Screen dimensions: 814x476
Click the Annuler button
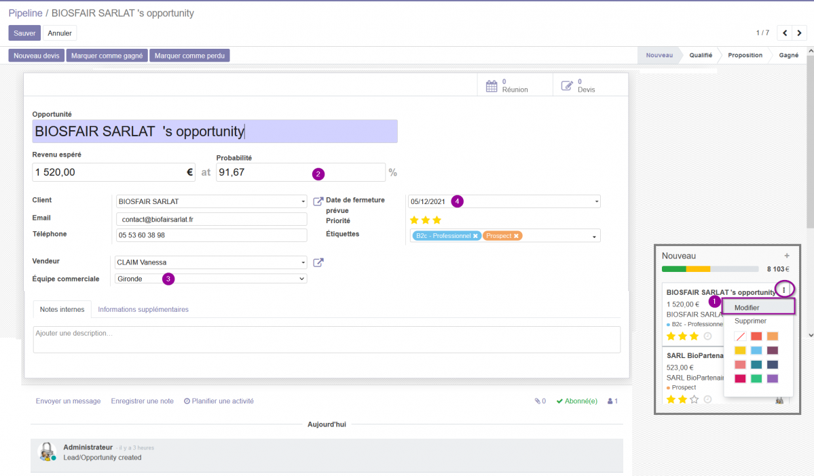[60, 33]
